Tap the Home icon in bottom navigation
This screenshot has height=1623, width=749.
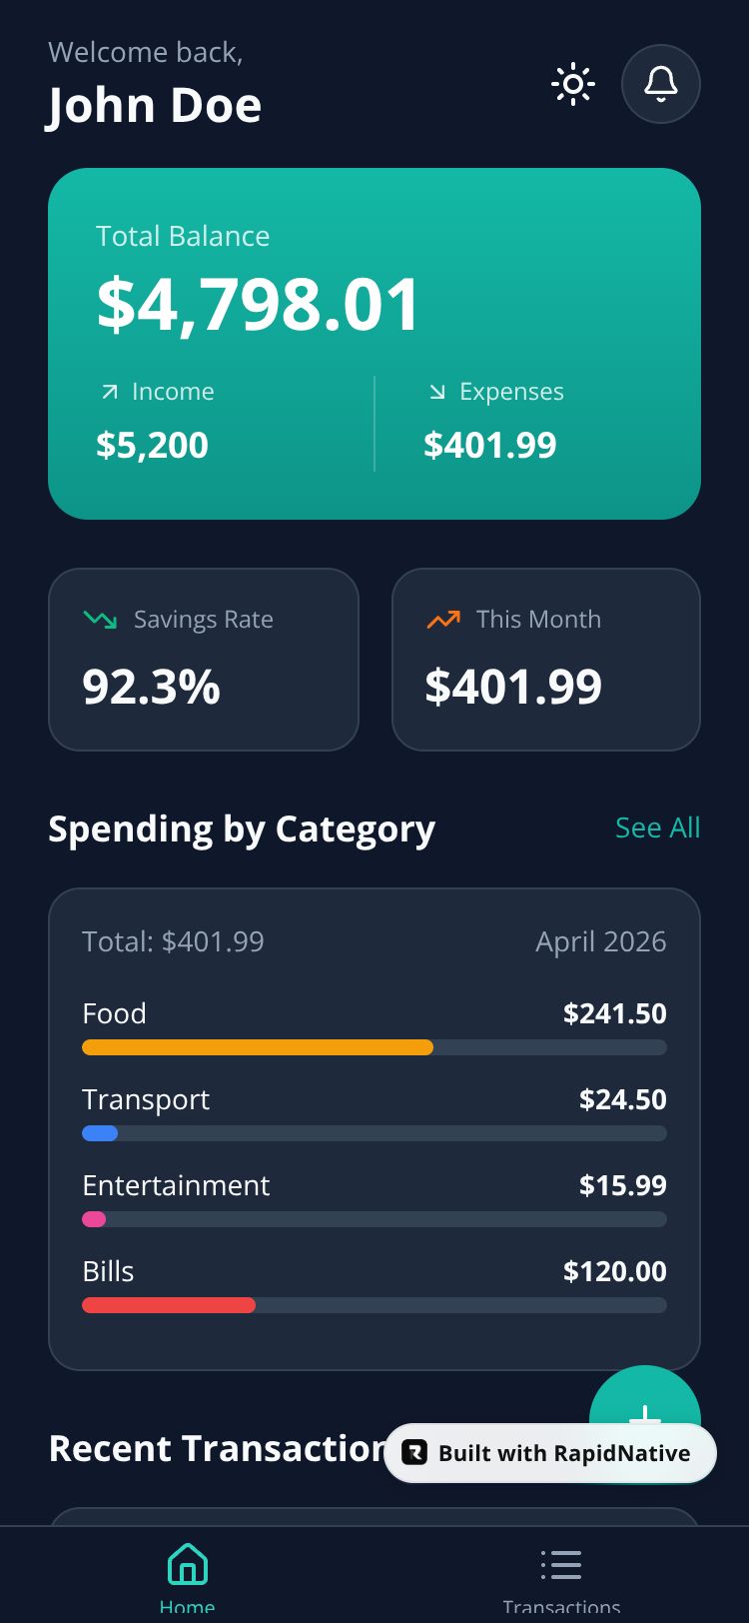coord(188,1565)
